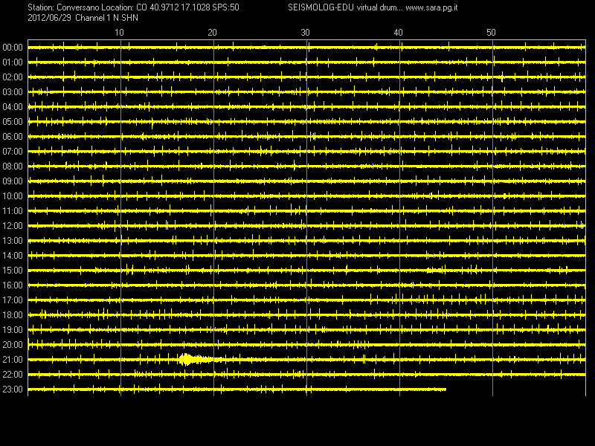Click the 40 minute axis label
This screenshot has height=446, width=595.
coord(398,33)
